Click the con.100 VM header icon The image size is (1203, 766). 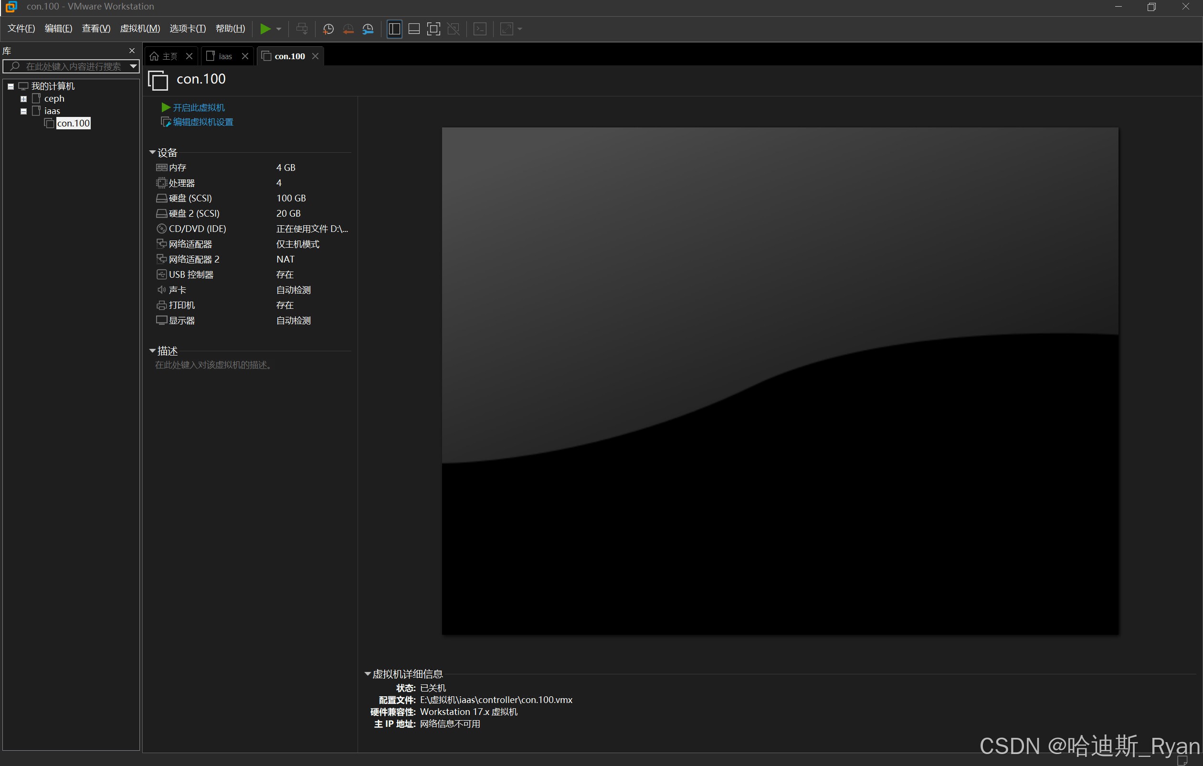click(158, 80)
